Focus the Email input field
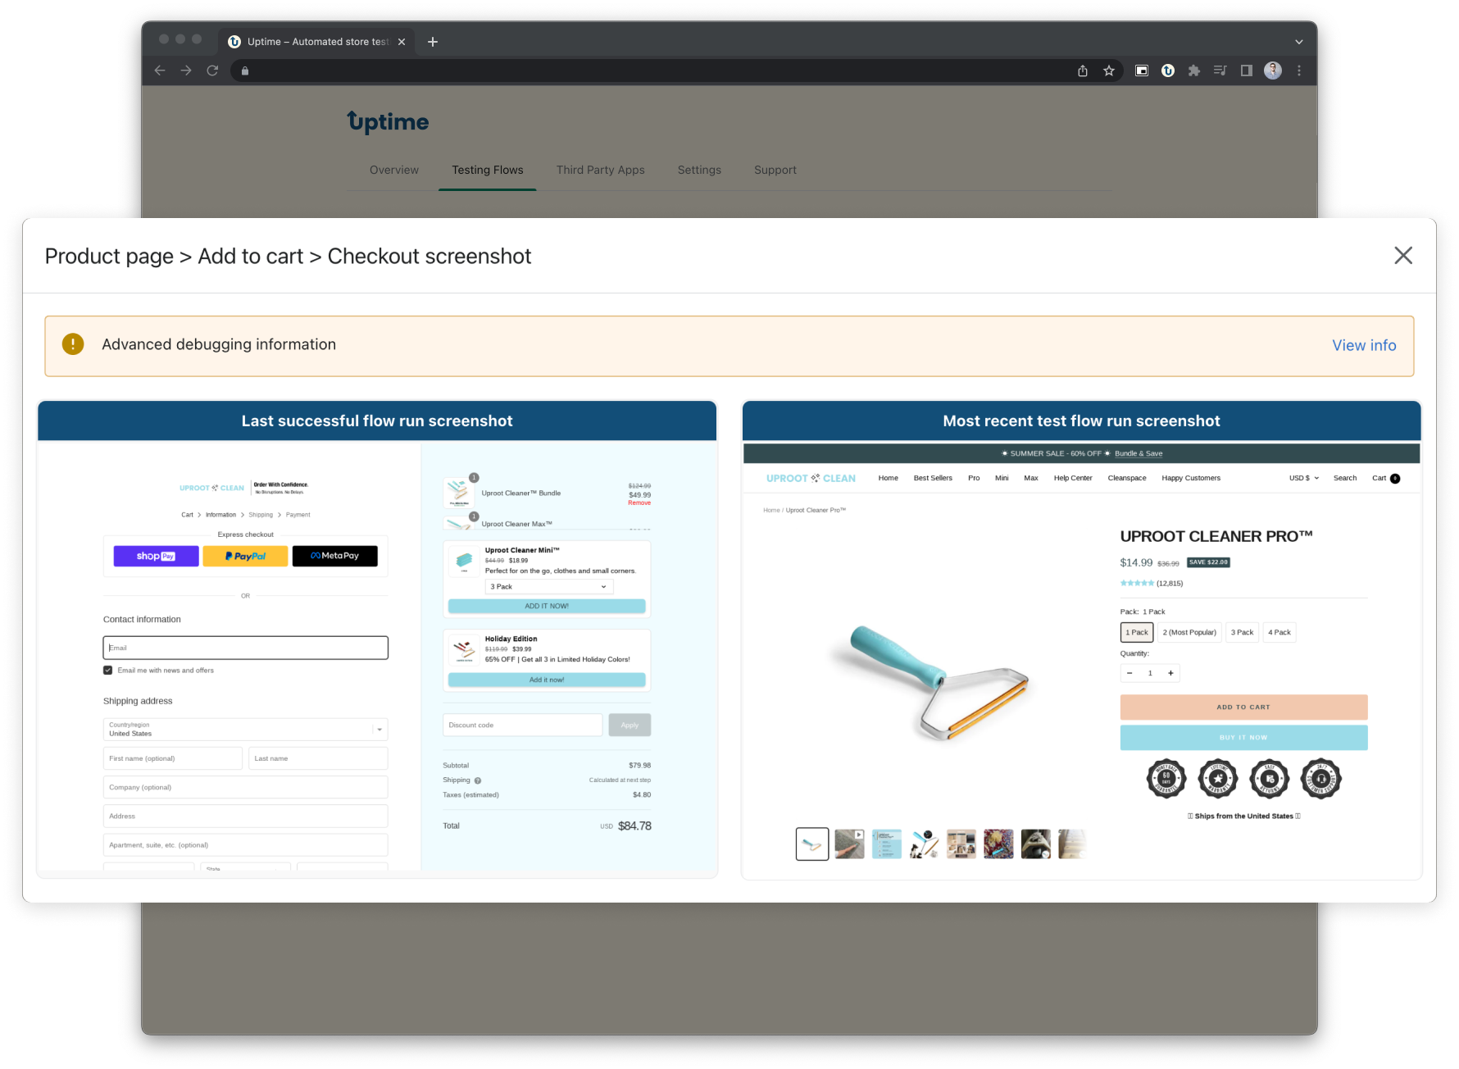1459x1069 pixels. pos(245,648)
